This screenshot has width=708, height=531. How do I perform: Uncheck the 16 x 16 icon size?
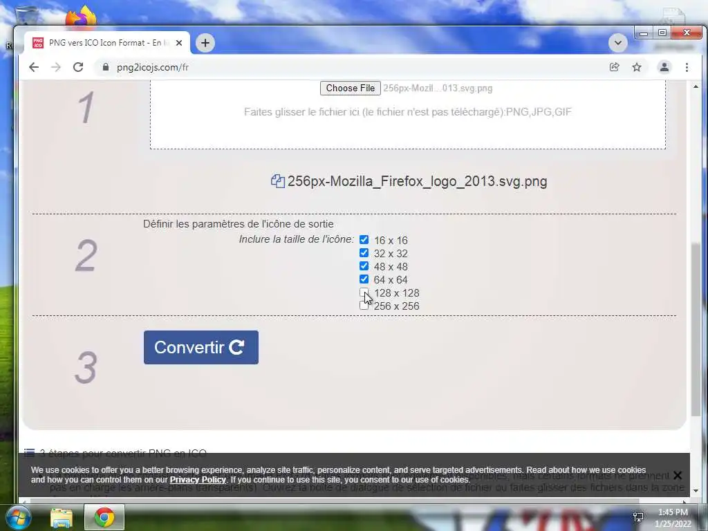tap(364, 240)
